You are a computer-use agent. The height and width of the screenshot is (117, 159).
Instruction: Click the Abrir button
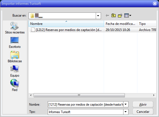(x=143, y=104)
